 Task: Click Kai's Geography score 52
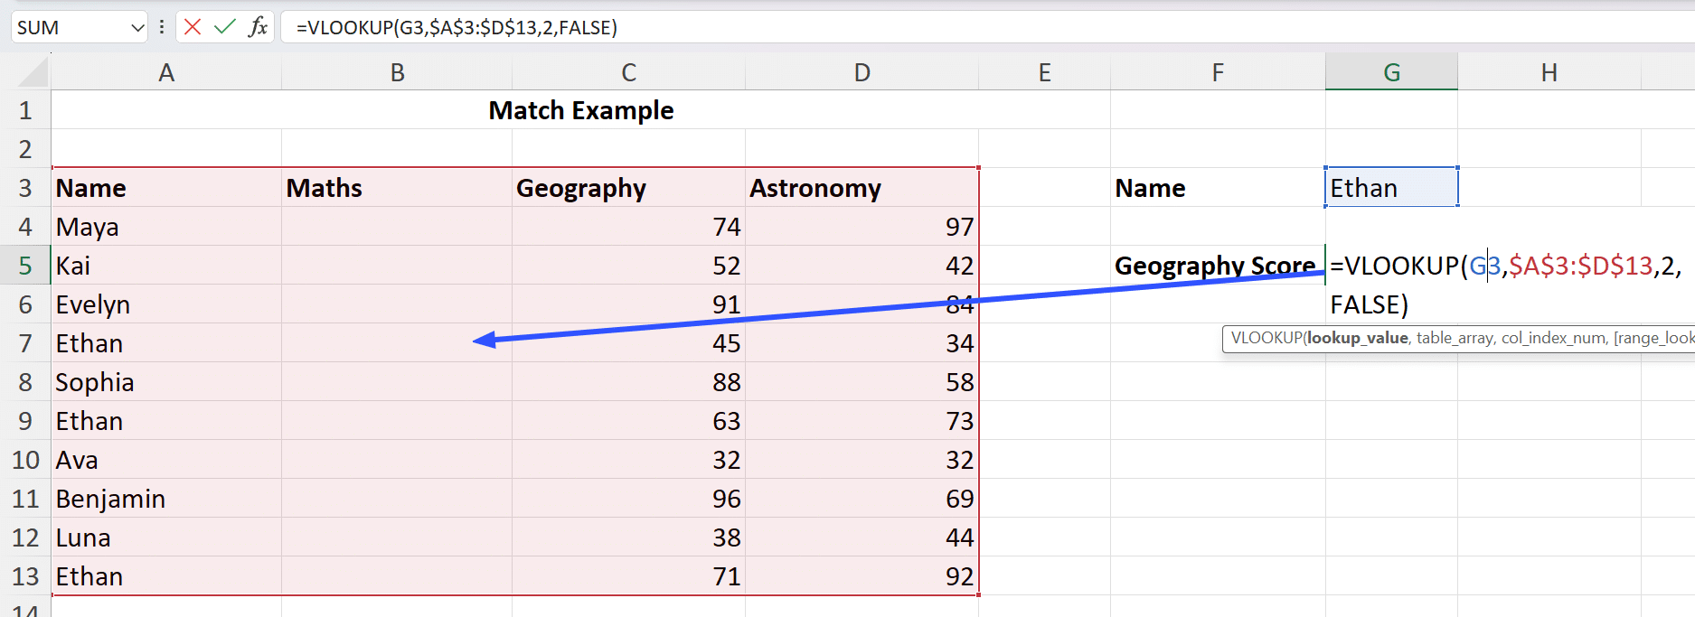pos(628,266)
